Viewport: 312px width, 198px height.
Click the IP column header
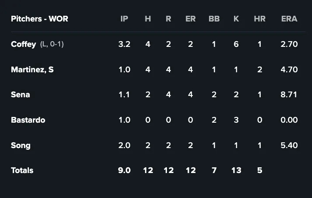[124, 19]
